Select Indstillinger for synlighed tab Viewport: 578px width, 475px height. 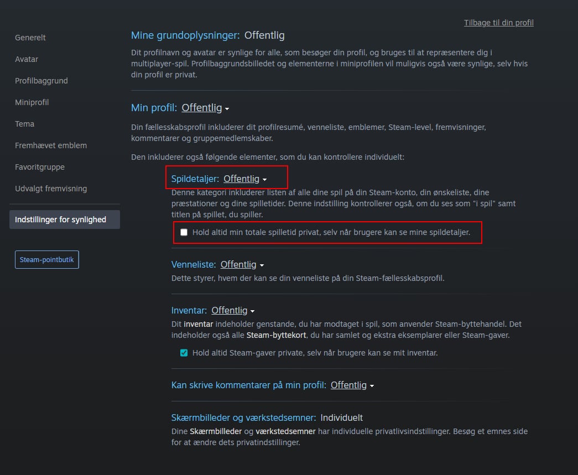(65, 220)
